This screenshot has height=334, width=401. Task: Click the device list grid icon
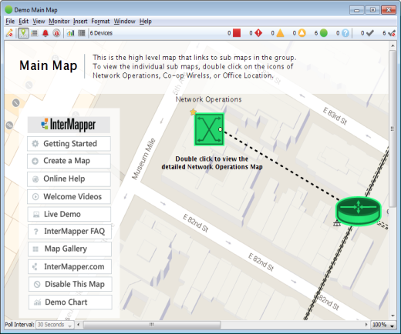[82, 33]
